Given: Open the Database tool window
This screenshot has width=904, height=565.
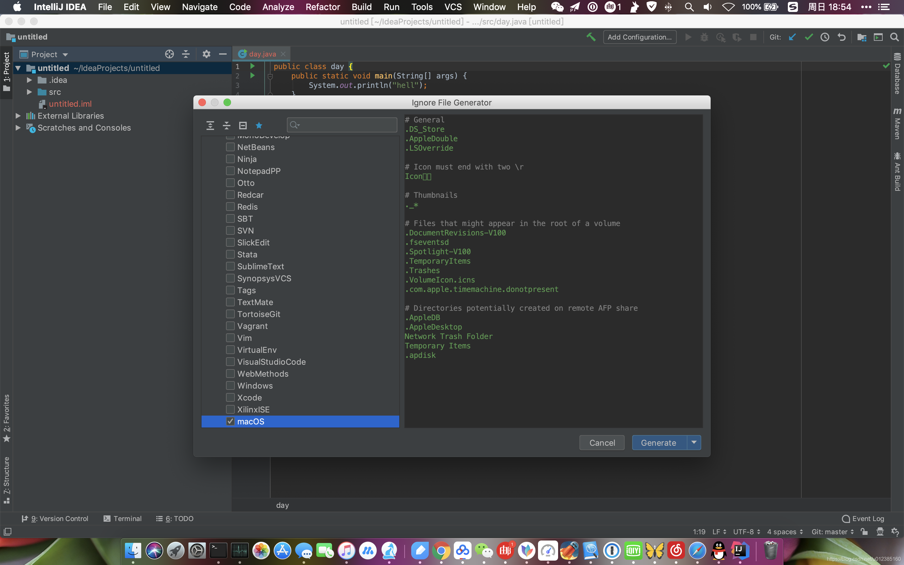Looking at the screenshot, I should point(897,73).
